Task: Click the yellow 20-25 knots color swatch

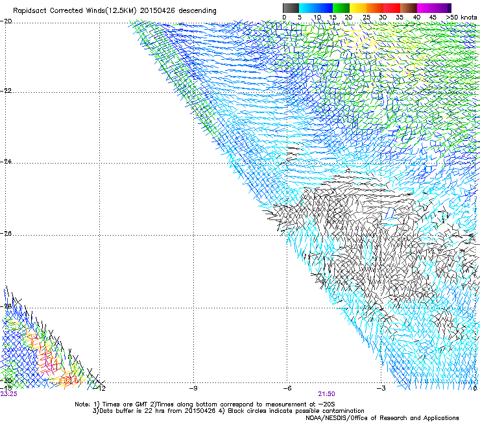Action: 358,8
